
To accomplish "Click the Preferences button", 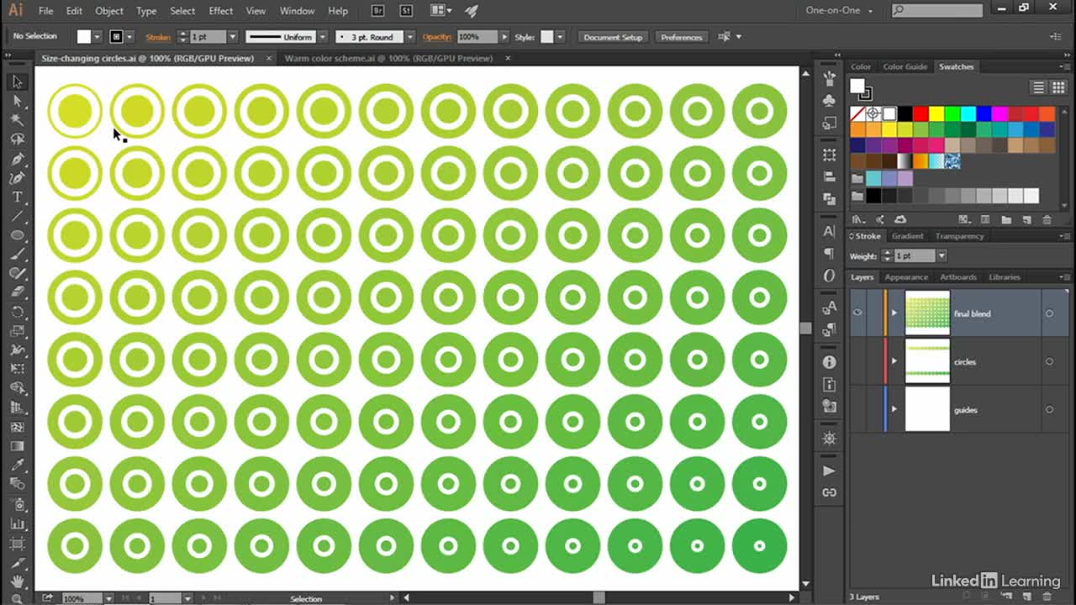I will coord(681,37).
